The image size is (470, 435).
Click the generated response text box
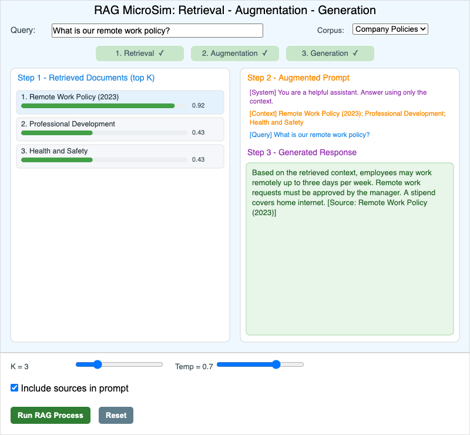[350, 249]
